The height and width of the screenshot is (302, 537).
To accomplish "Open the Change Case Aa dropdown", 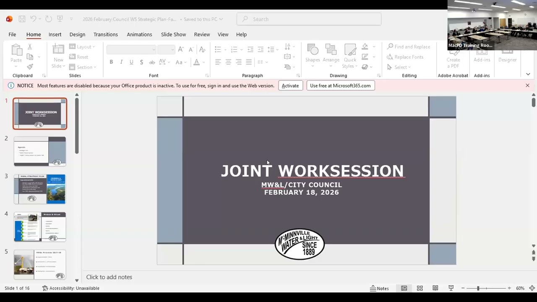I will tap(181, 62).
